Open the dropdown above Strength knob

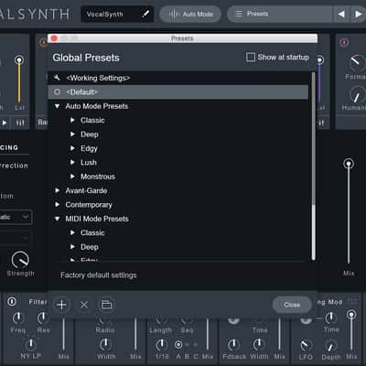(x=16, y=217)
